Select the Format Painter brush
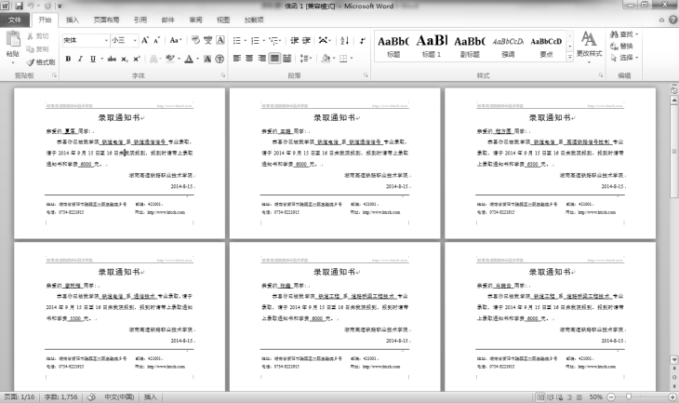679x403 pixels. (31, 62)
